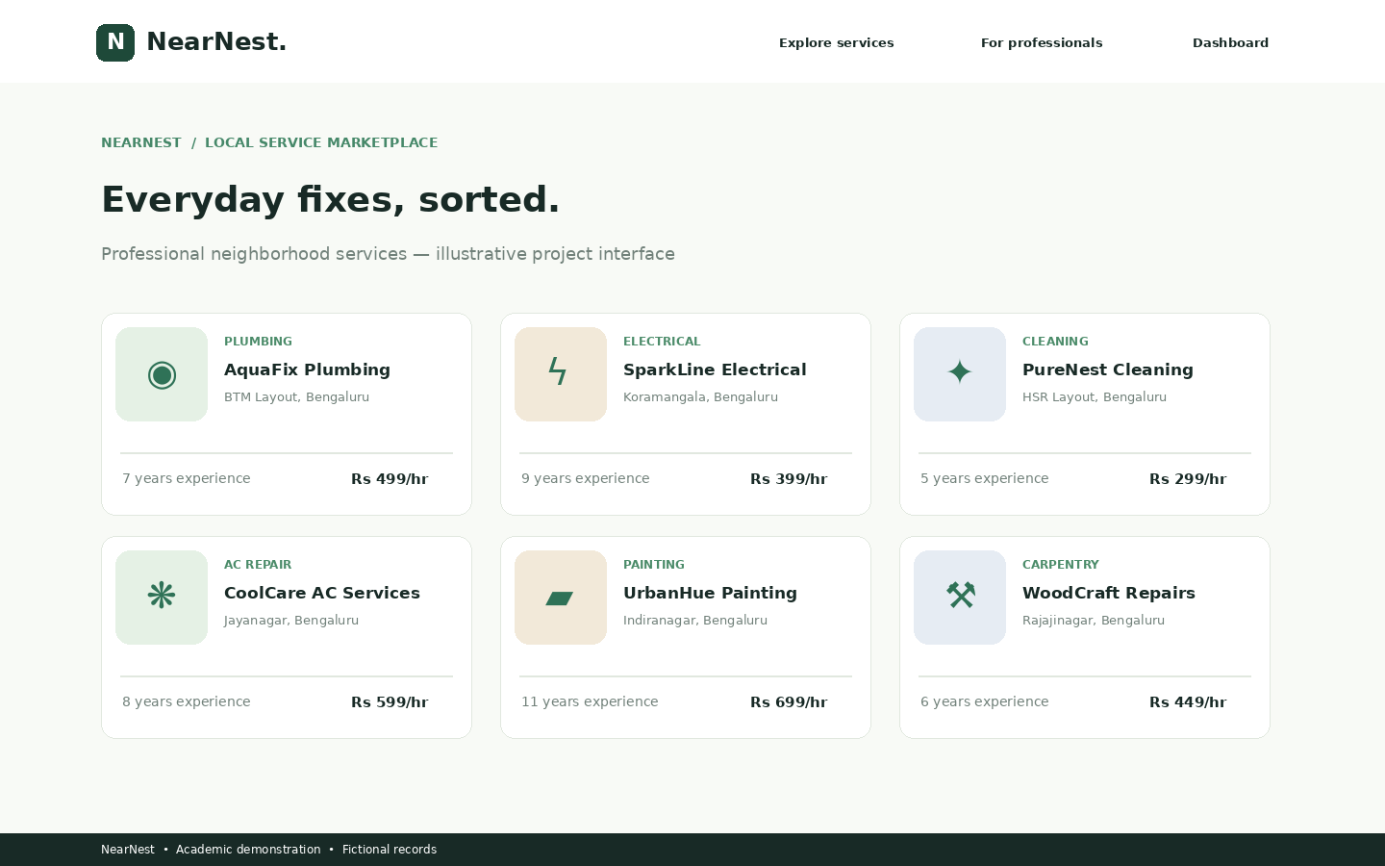
Task: Click the PAINTING category label
Action: coord(654,565)
